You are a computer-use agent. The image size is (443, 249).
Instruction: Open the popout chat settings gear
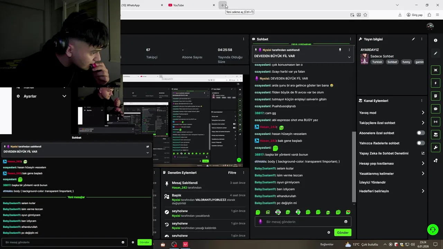pyautogui.click(x=133, y=242)
